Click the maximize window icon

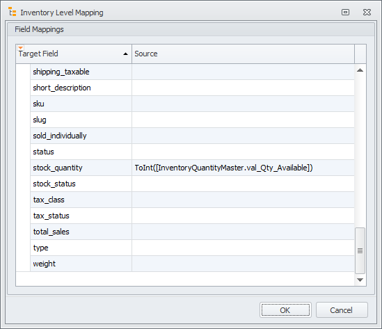[x=345, y=13]
